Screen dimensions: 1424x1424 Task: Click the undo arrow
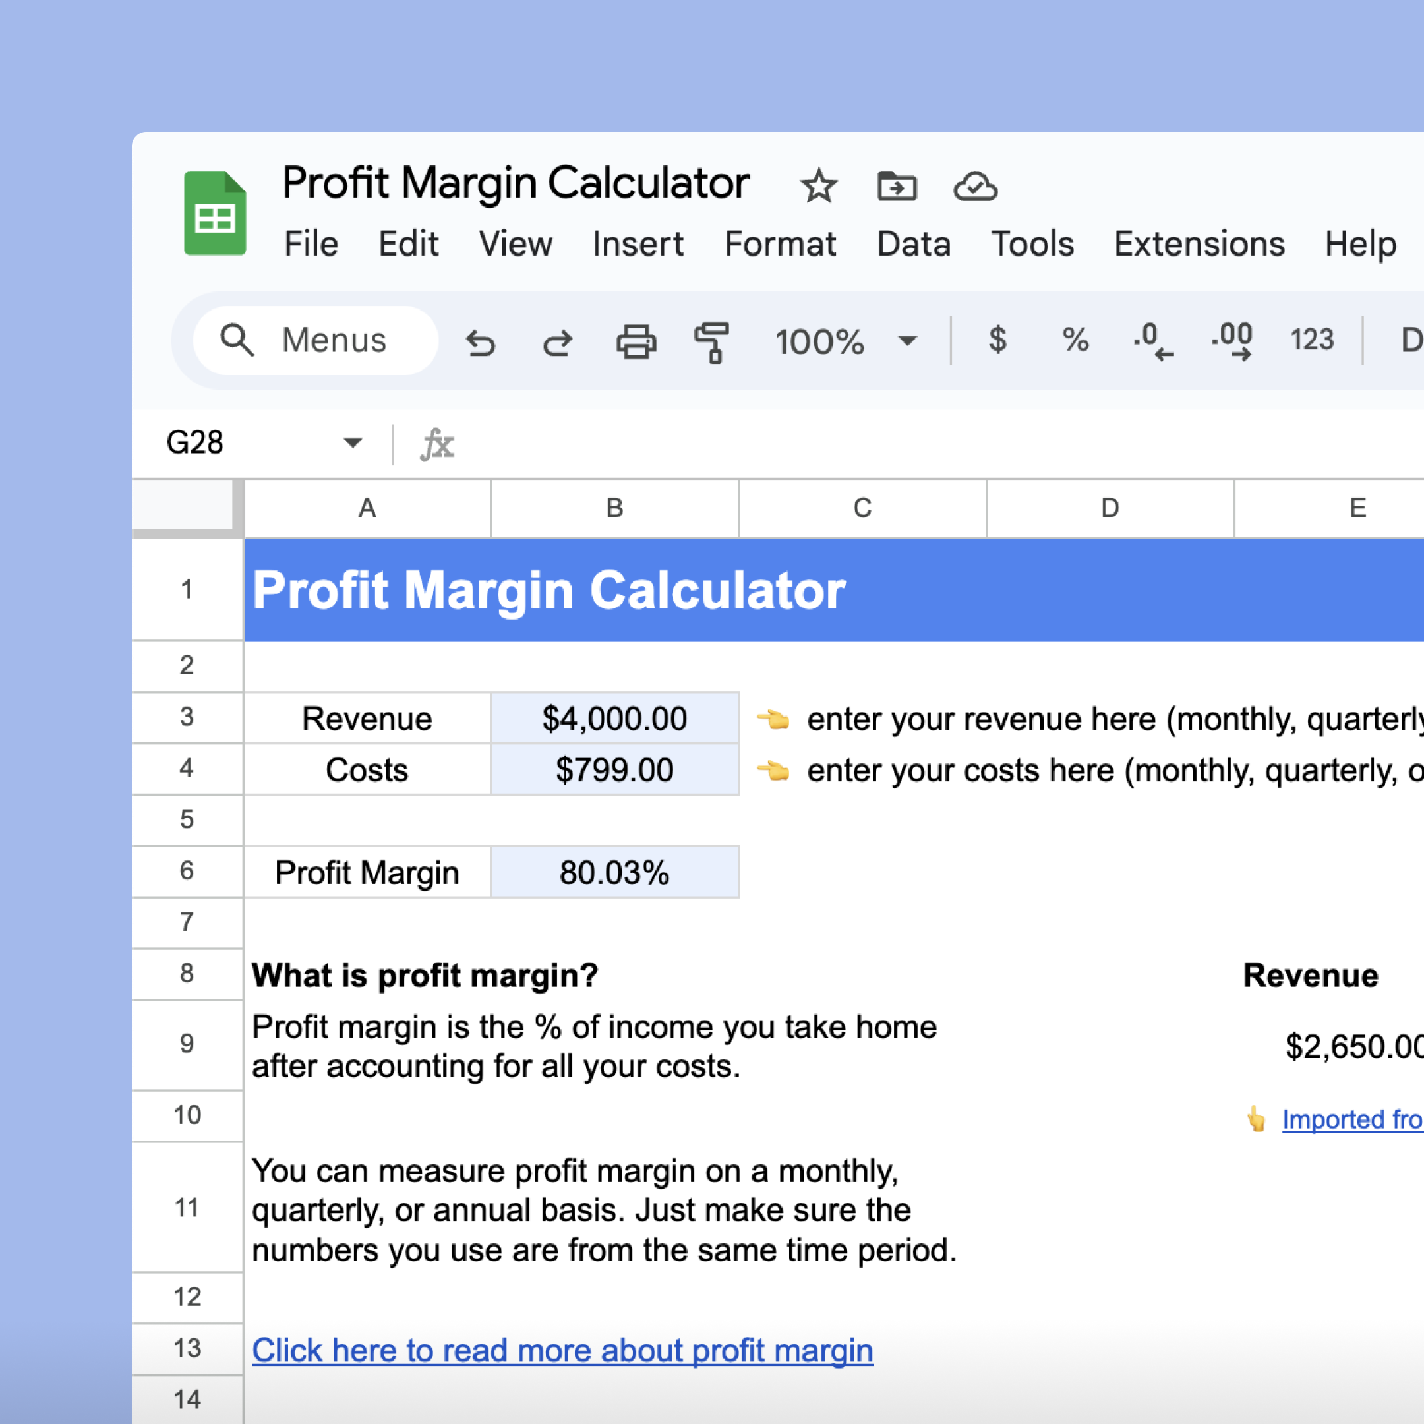click(x=481, y=342)
